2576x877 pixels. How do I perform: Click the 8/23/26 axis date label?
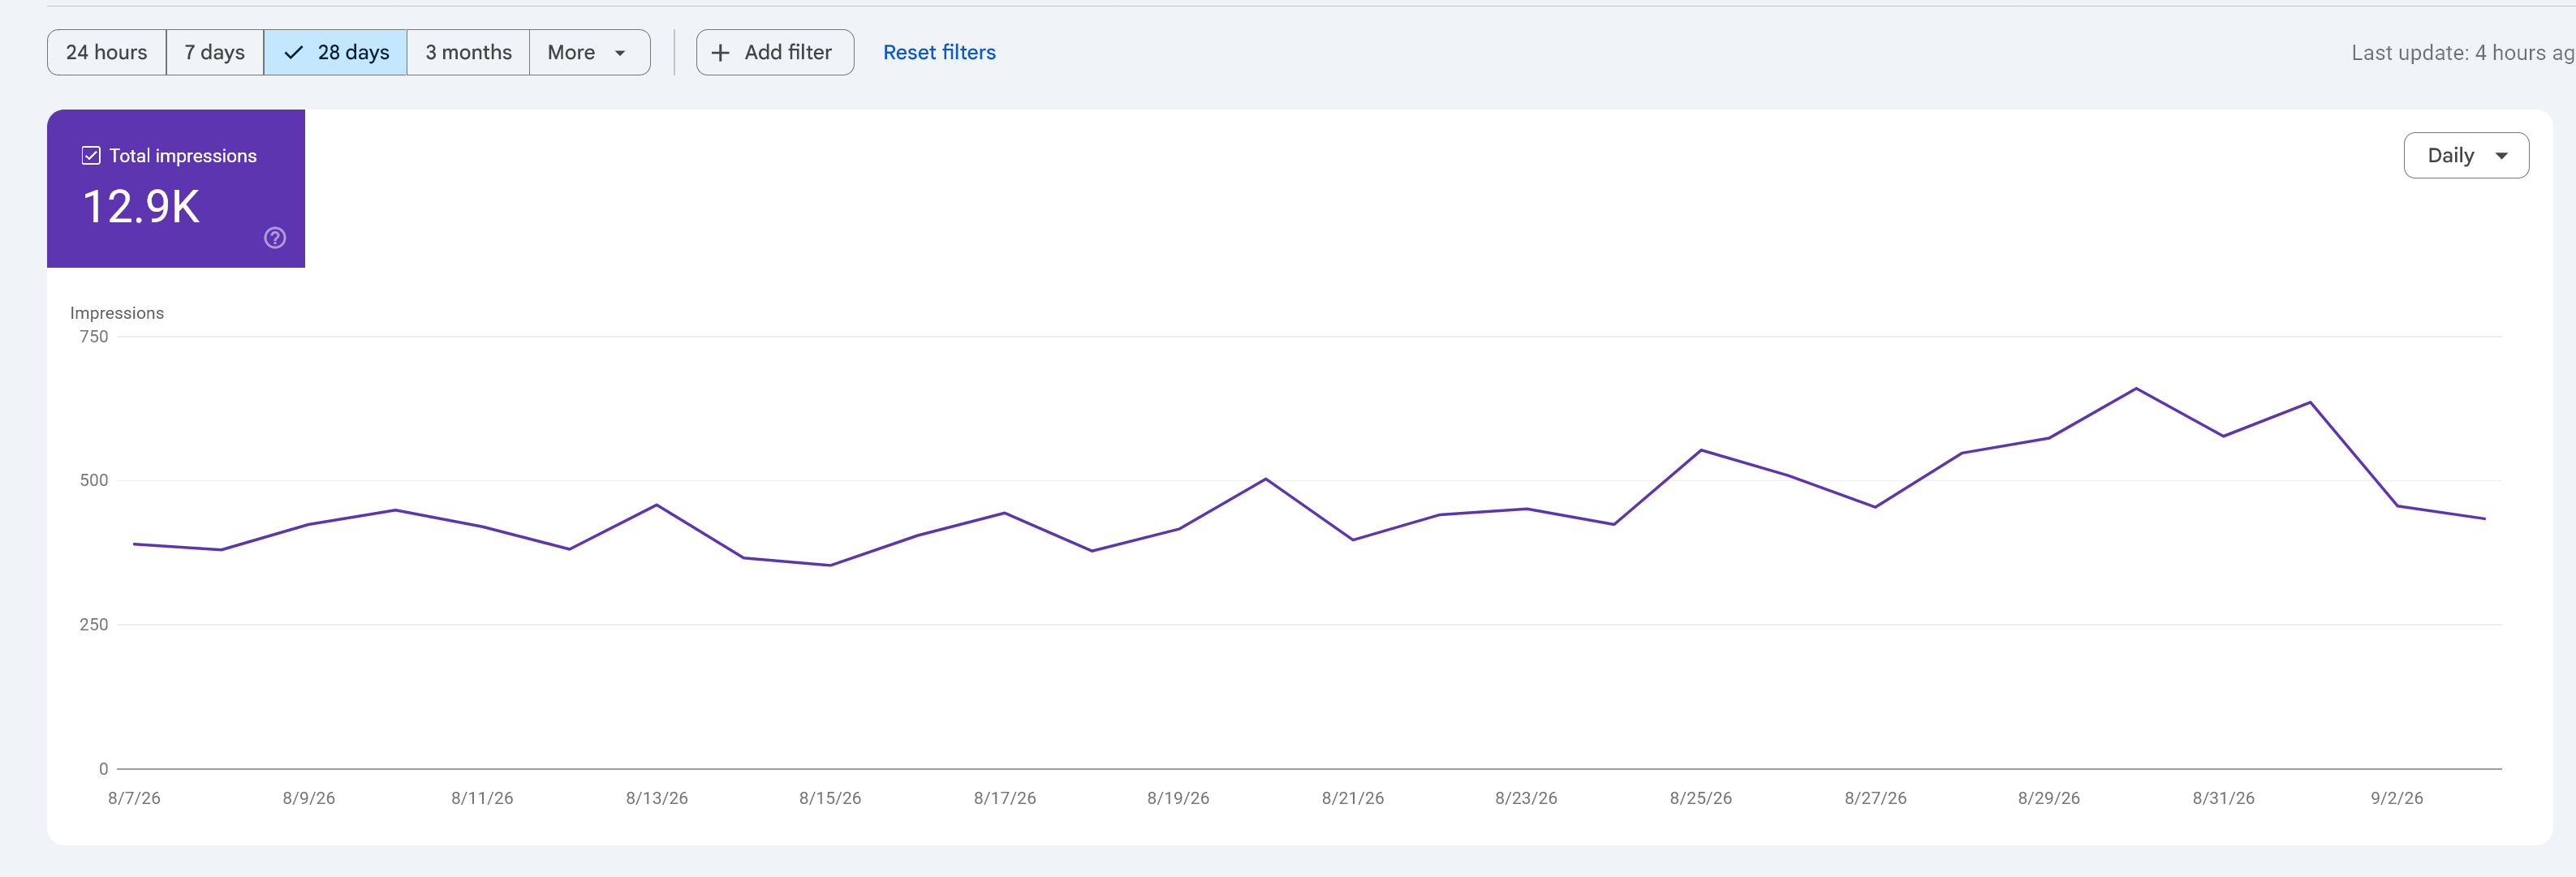(x=1526, y=798)
